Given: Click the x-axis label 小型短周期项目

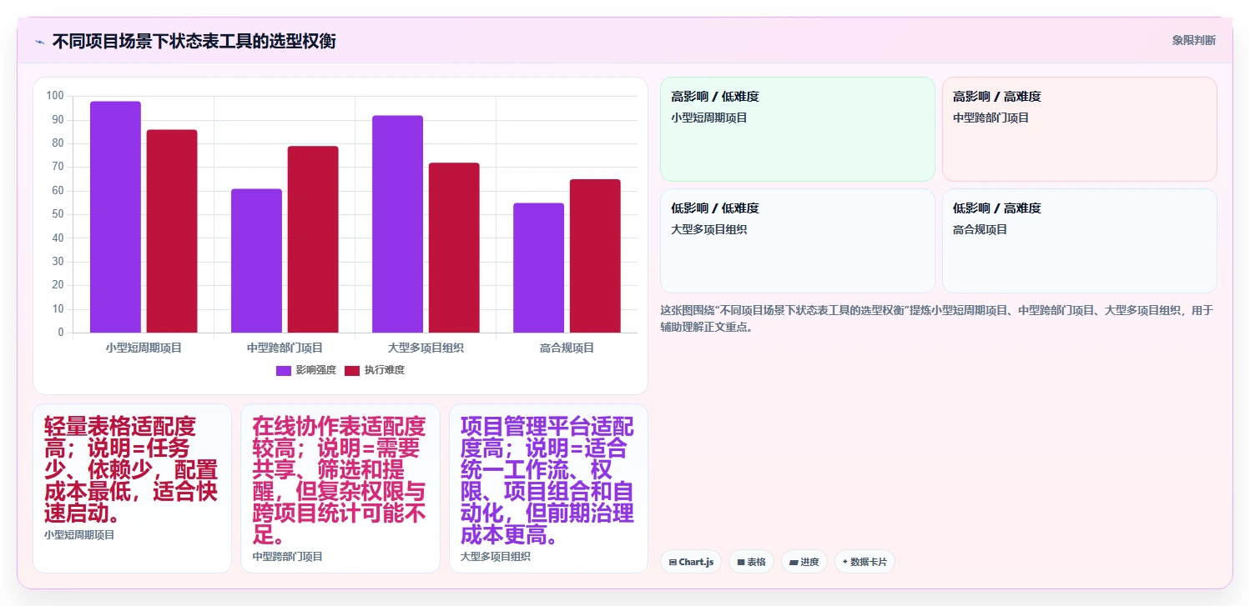Looking at the screenshot, I should click(x=144, y=348).
